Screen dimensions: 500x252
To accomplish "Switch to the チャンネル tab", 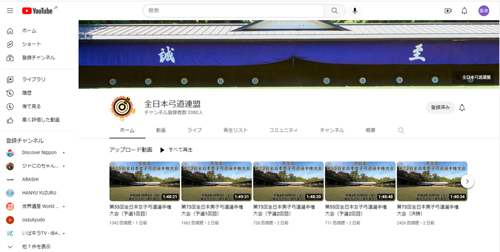I will pos(332,131).
